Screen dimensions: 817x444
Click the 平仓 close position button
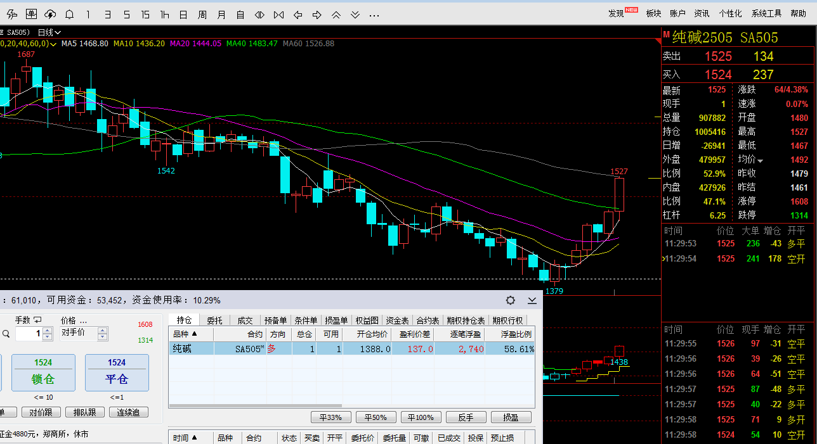(117, 372)
